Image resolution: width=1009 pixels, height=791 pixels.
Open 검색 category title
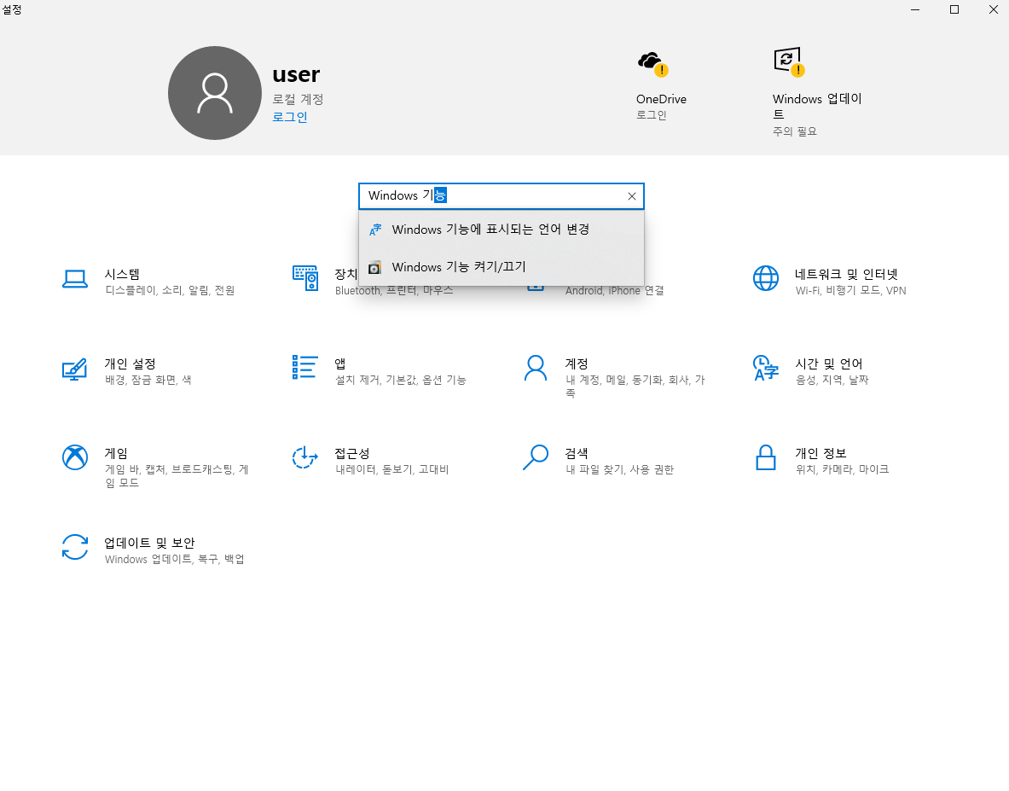click(x=577, y=453)
